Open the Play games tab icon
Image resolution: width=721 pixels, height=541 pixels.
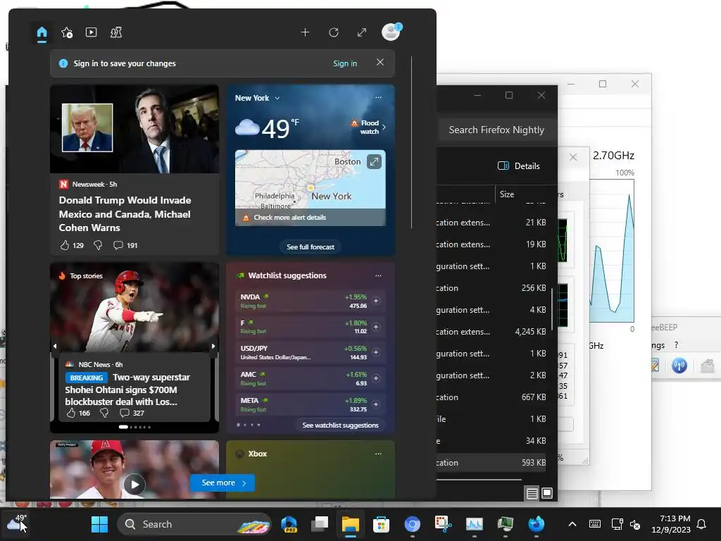pos(116,32)
